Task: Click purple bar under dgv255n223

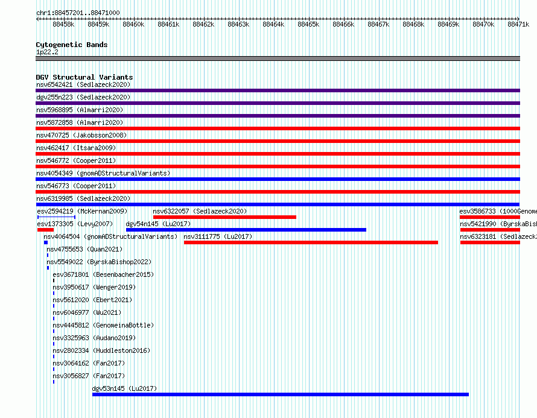Action: 278,103
